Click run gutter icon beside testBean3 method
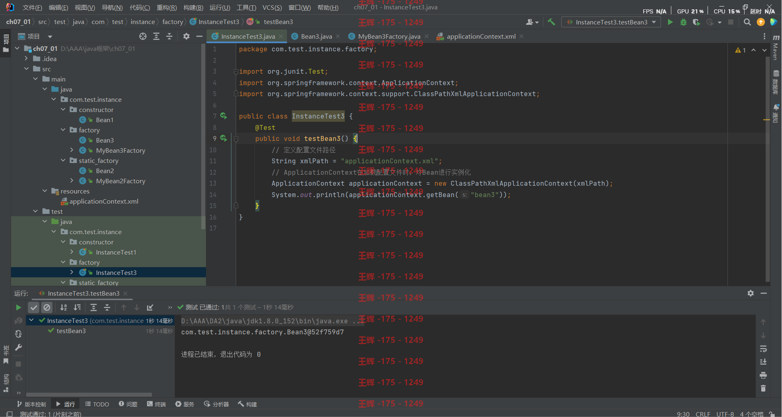Viewport: 782px width, 417px height. click(x=223, y=138)
